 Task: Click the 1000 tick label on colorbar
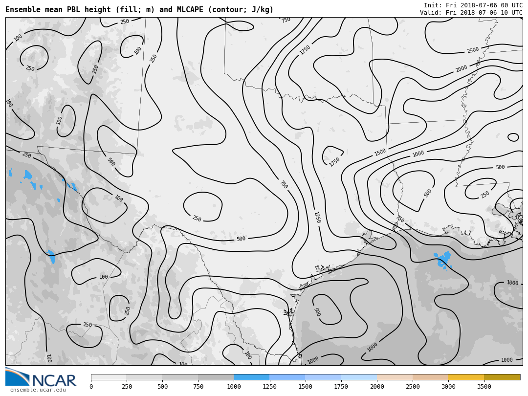[234, 387]
